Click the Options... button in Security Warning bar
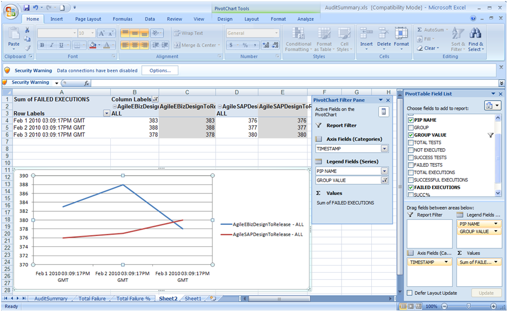 [160, 71]
